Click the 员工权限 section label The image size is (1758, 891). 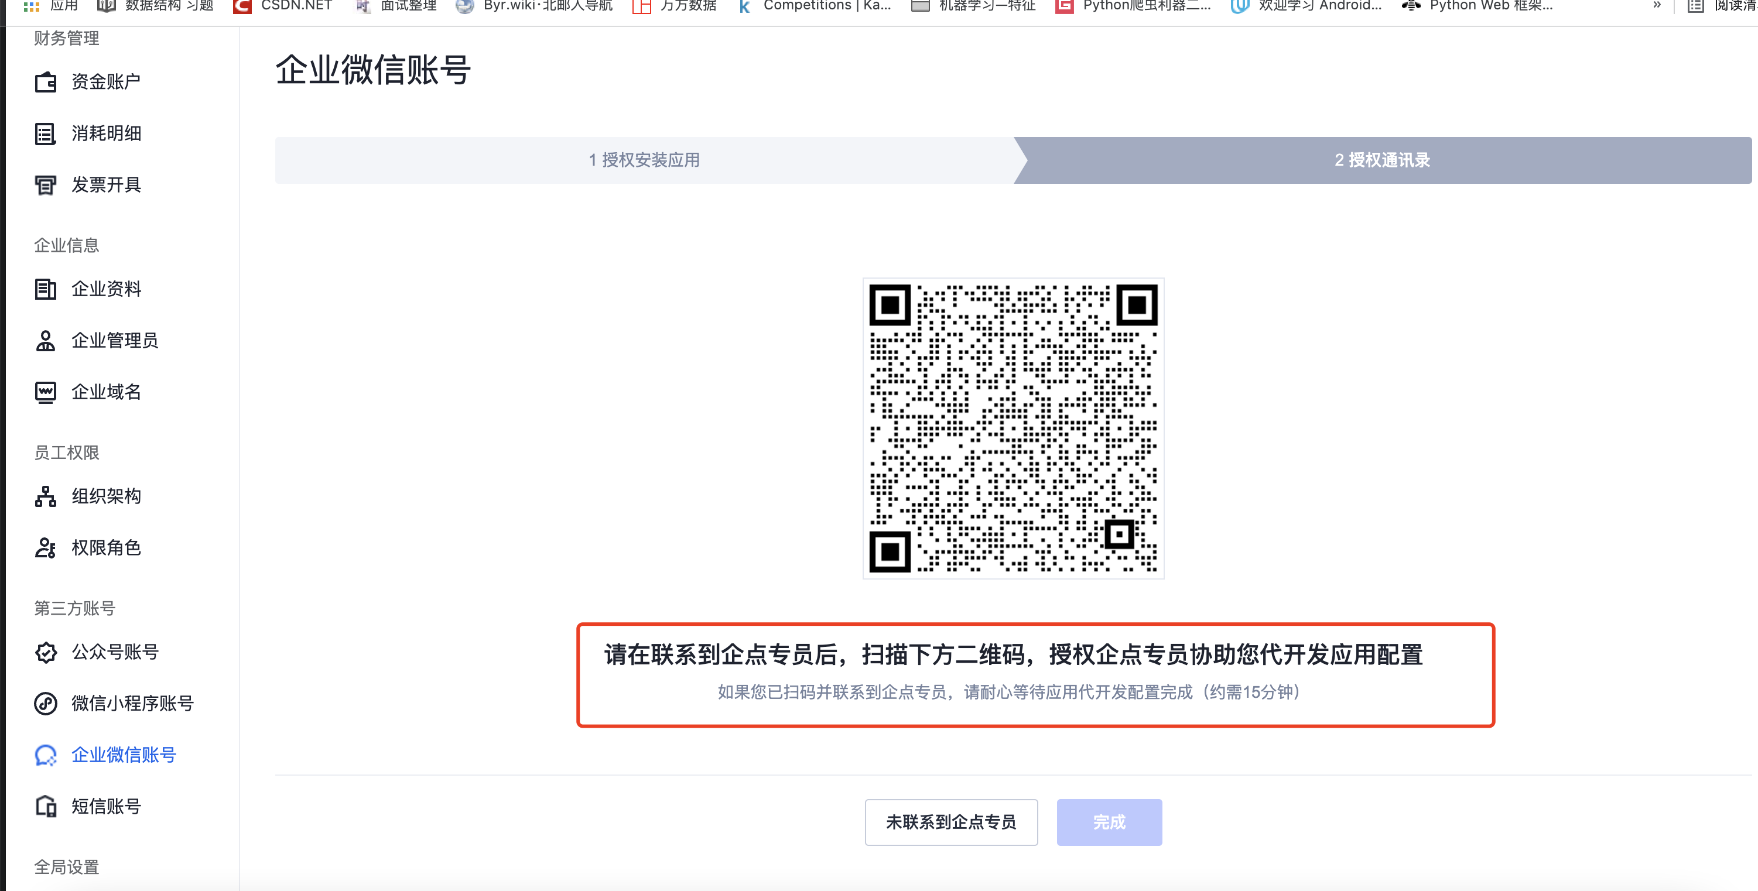point(67,453)
